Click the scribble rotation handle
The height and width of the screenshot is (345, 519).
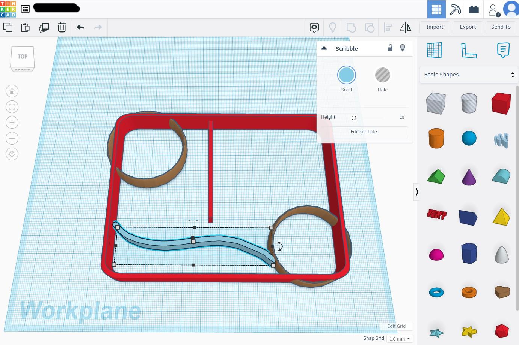click(280, 246)
